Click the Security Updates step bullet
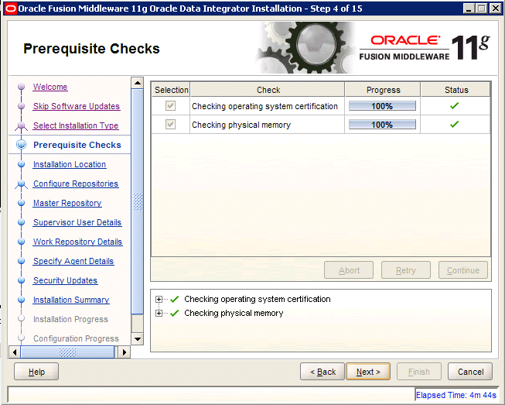 [x=21, y=280]
